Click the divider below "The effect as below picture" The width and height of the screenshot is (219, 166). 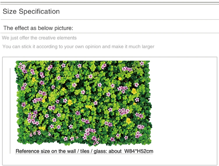110,33
